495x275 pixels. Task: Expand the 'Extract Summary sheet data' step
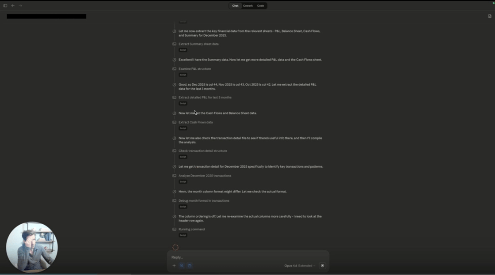[x=198, y=44]
